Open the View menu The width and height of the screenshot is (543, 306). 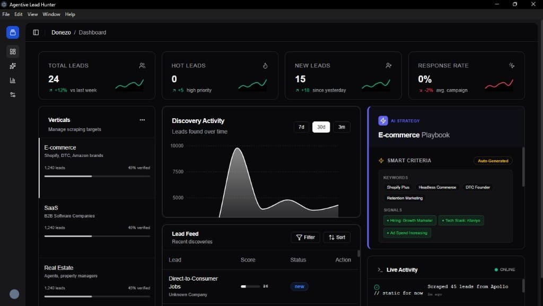pos(32,14)
